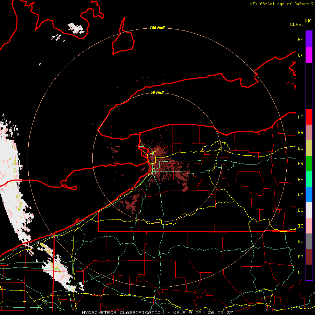Viewport: 315px width, 315px height.
Task: Click the IC pink legend swatch
Action: pos(309,226)
